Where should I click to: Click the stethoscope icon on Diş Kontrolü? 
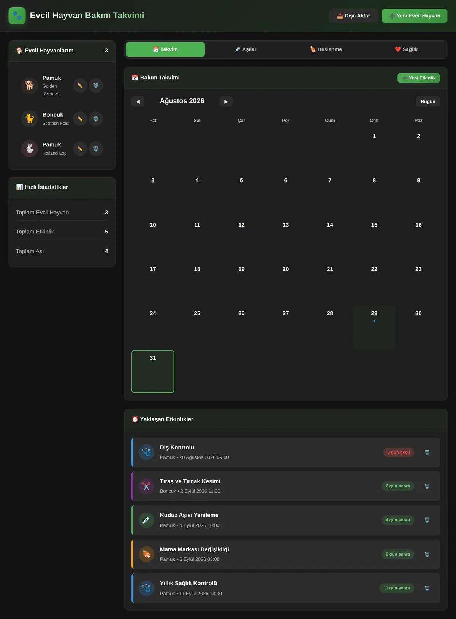tap(146, 452)
